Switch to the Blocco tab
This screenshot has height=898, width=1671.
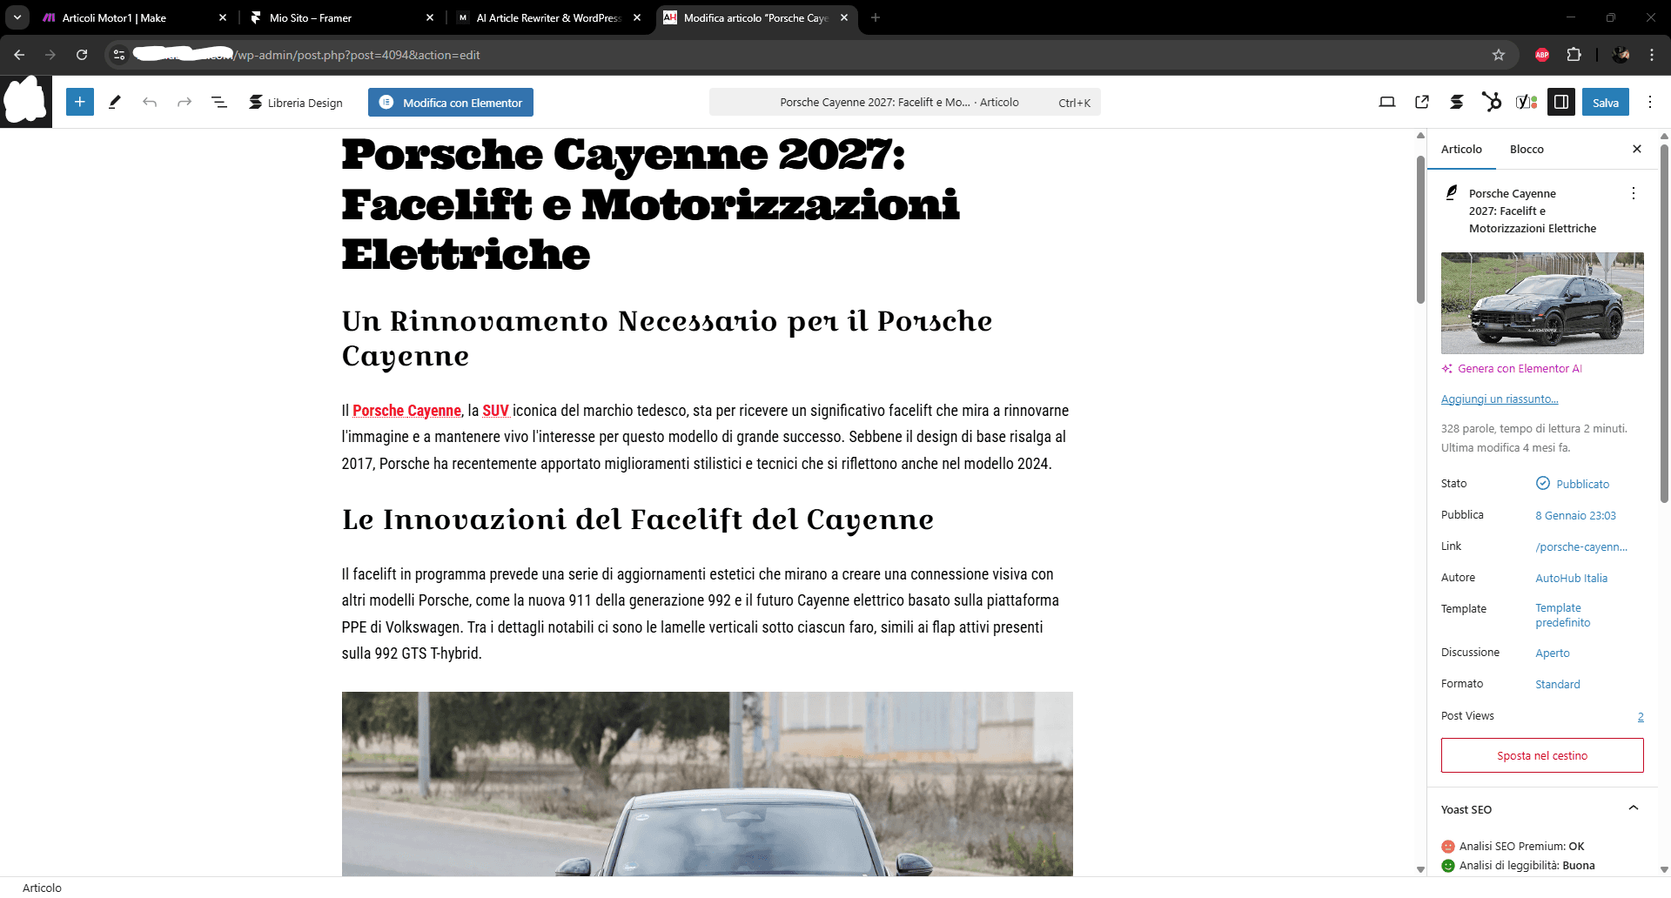click(x=1526, y=149)
